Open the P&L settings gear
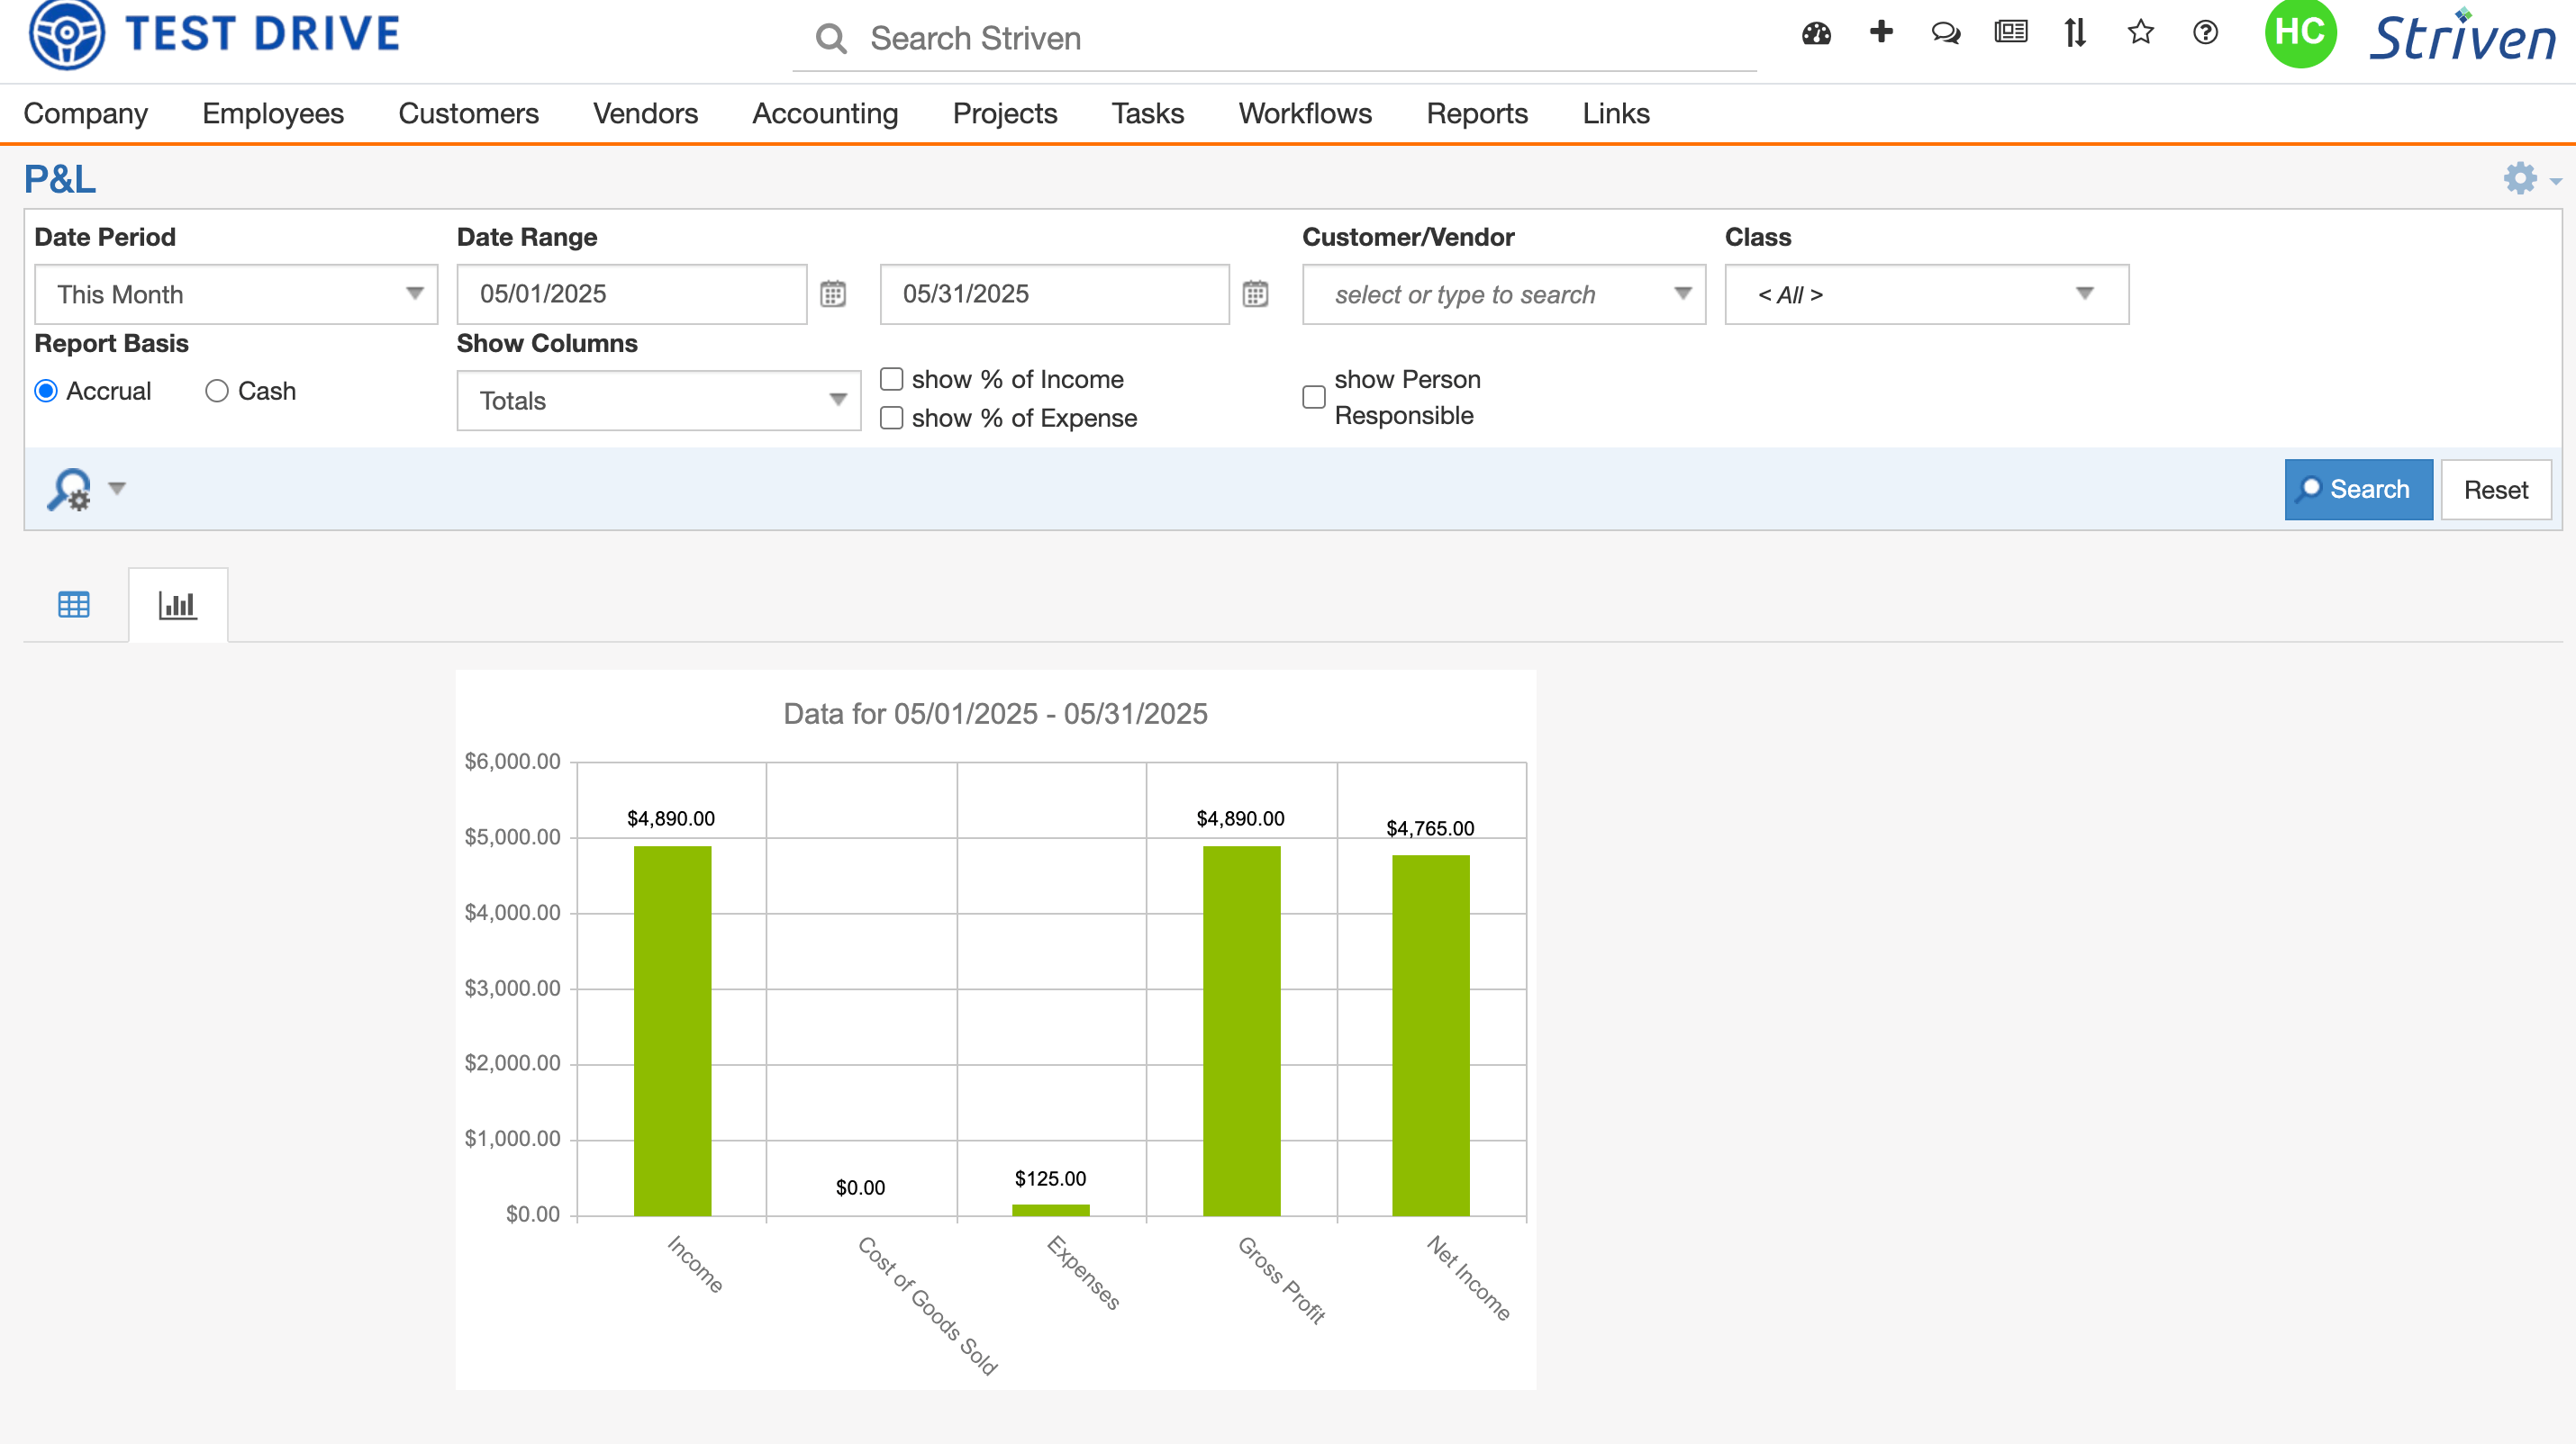Viewport: 2576px width, 1444px height. pos(2520,179)
